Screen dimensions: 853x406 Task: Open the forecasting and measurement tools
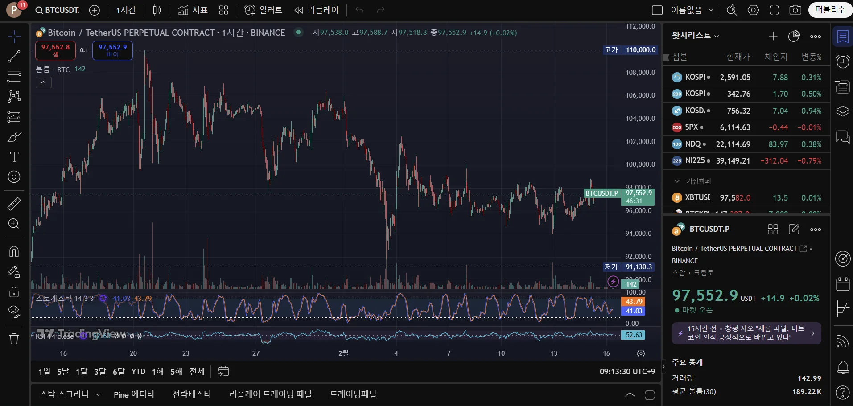pyautogui.click(x=14, y=117)
